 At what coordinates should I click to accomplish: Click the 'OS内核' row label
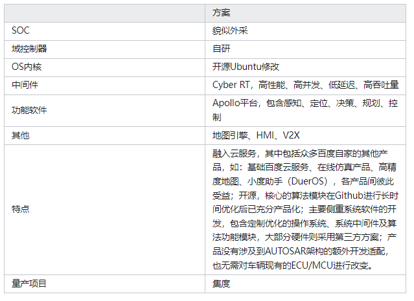27,67
